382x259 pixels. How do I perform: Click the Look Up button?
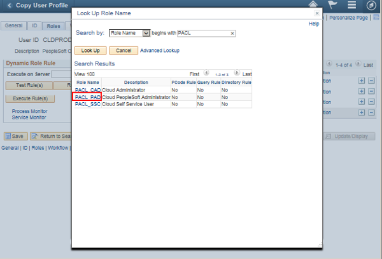coord(90,51)
